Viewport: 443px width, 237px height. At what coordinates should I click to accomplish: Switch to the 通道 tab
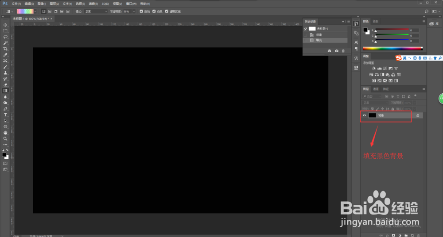(376, 89)
